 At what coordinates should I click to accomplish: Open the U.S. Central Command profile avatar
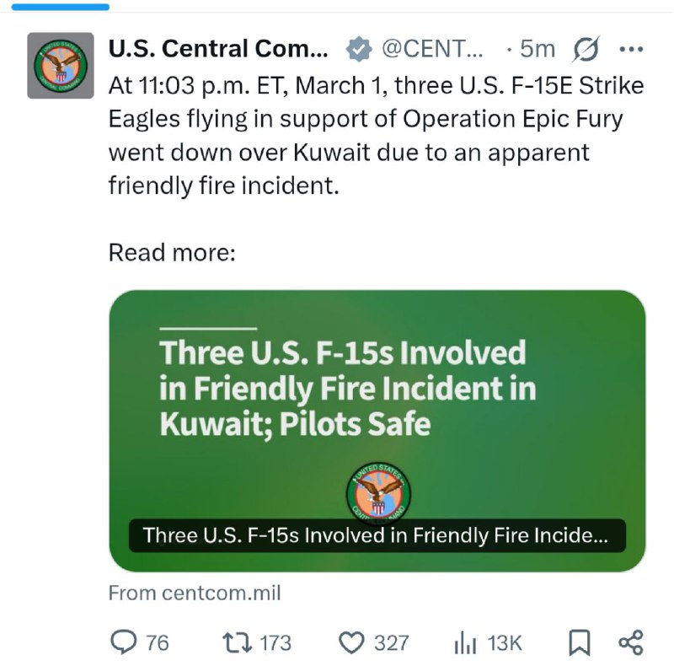(x=61, y=66)
